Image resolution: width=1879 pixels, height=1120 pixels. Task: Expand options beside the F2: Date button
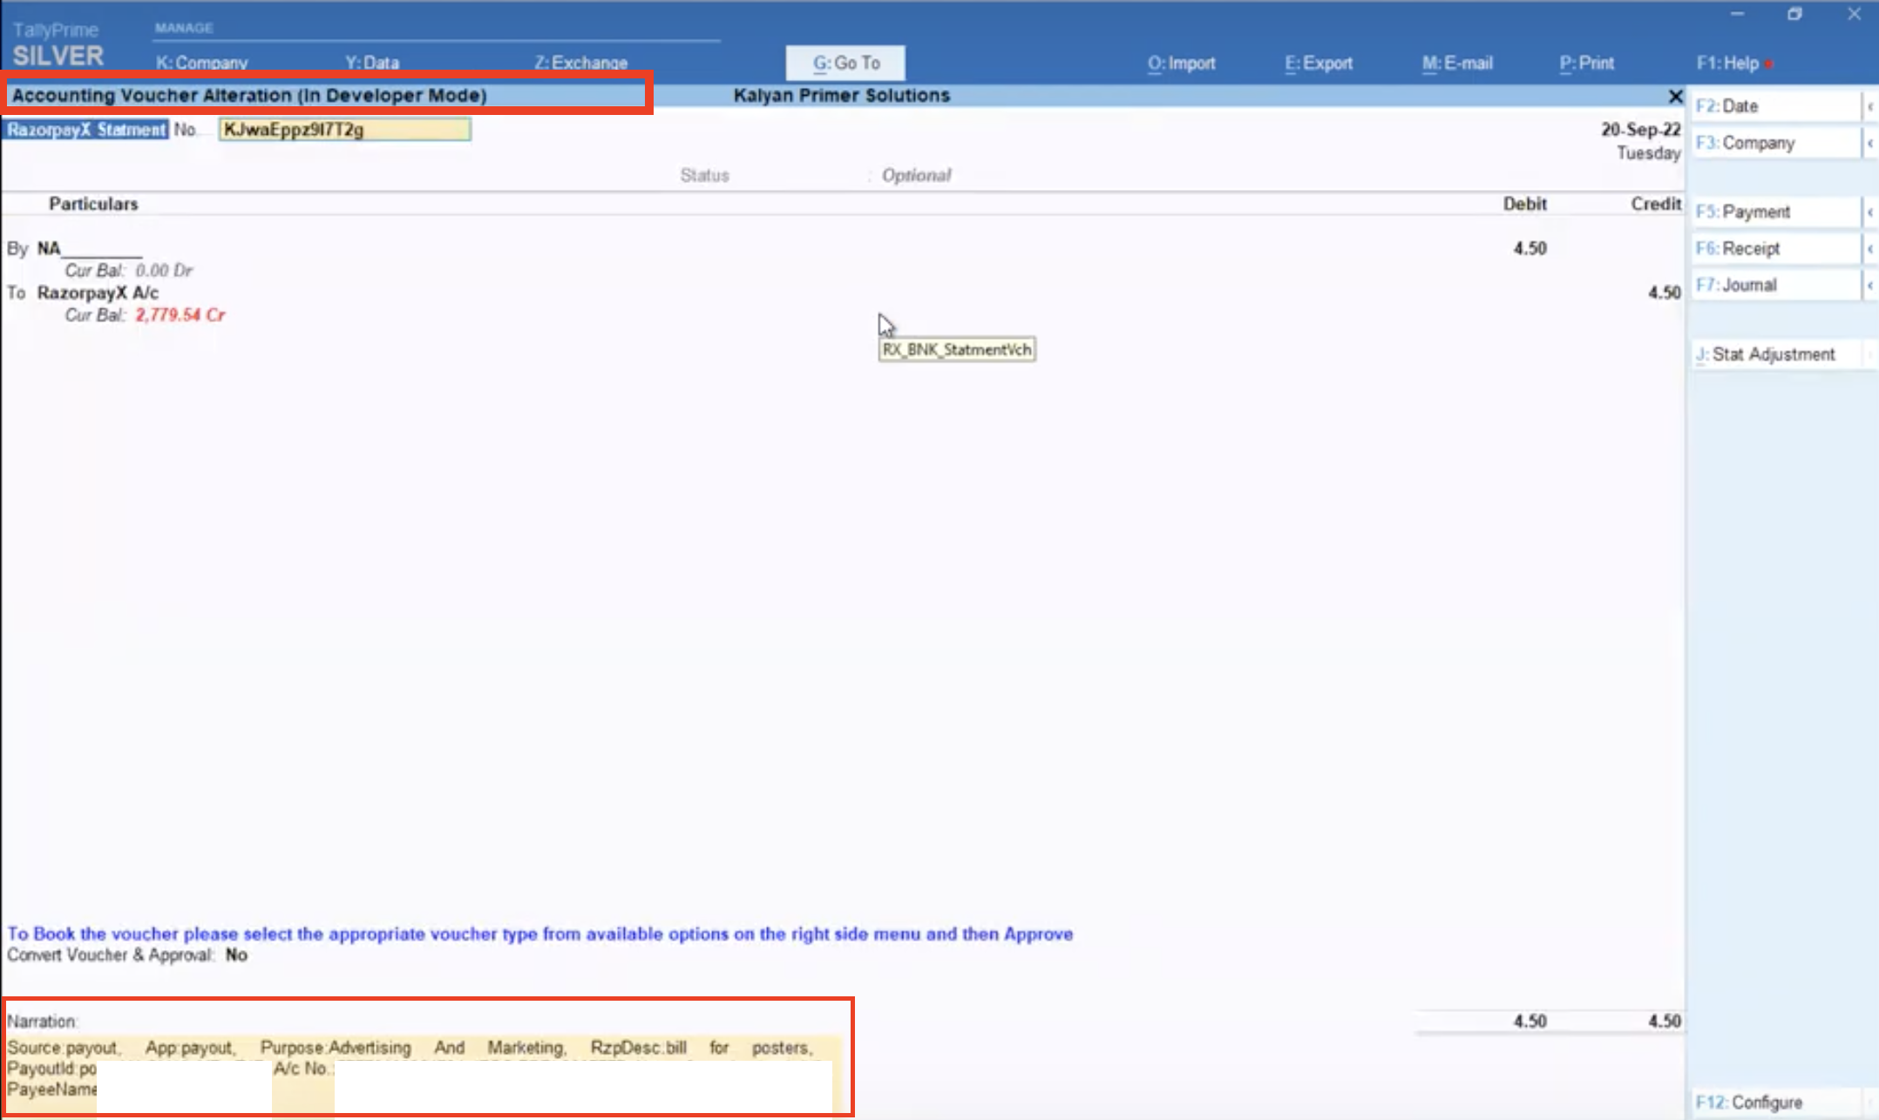point(1869,105)
